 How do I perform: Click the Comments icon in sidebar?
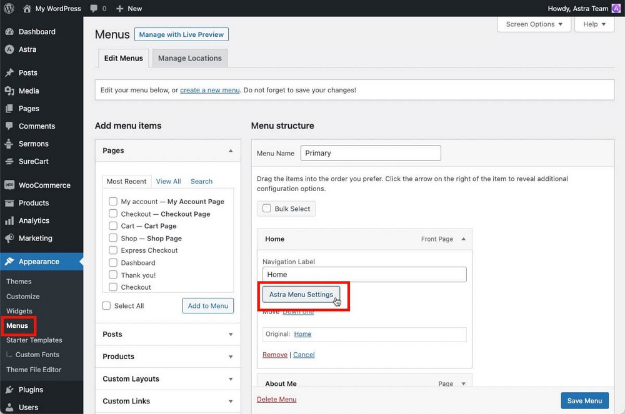tap(9, 126)
